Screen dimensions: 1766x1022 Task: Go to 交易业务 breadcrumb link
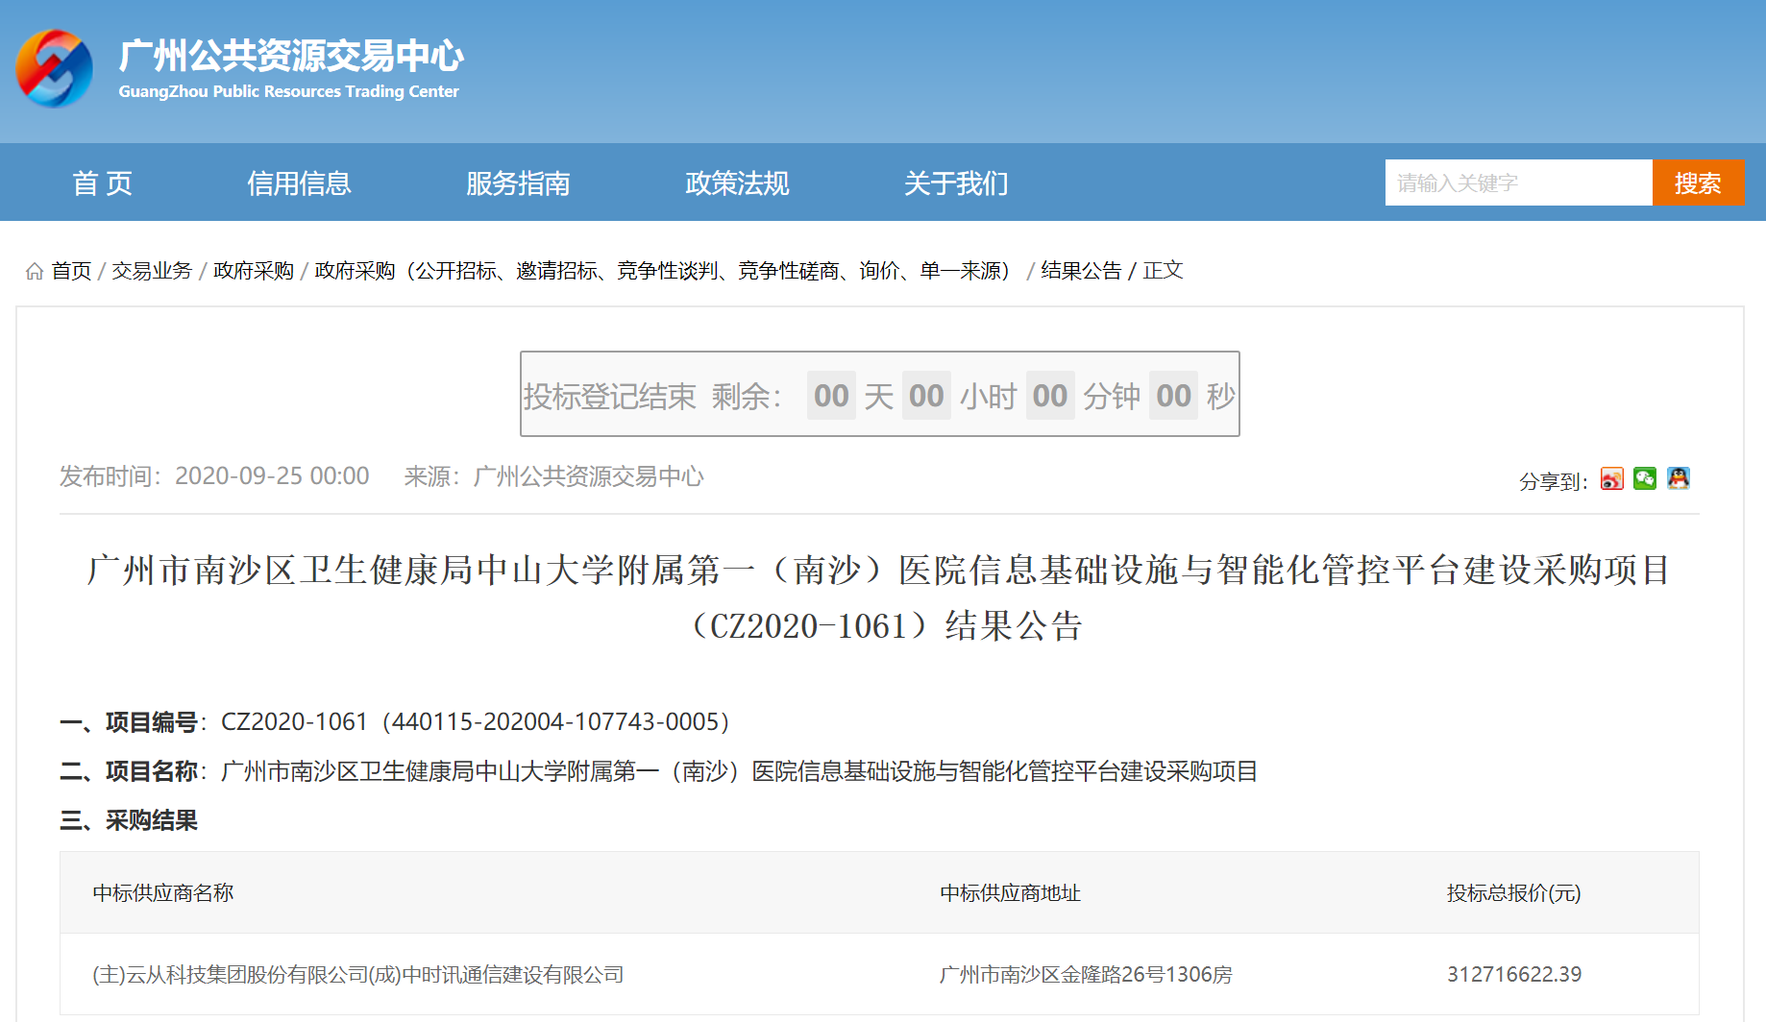[x=152, y=271]
